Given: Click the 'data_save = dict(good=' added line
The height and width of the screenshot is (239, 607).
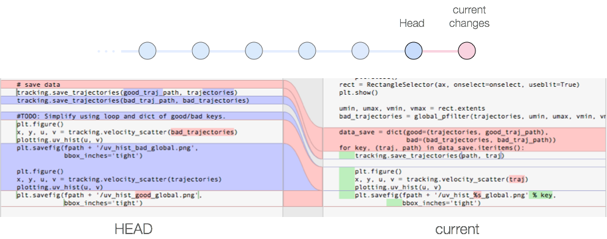Looking at the screenshot, I should tap(464, 132).
